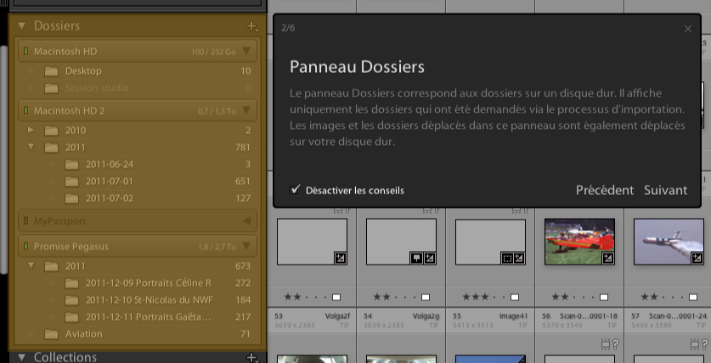Click the status light of MyPassport volume
The height and width of the screenshot is (363, 711).
tap(25, 221)
